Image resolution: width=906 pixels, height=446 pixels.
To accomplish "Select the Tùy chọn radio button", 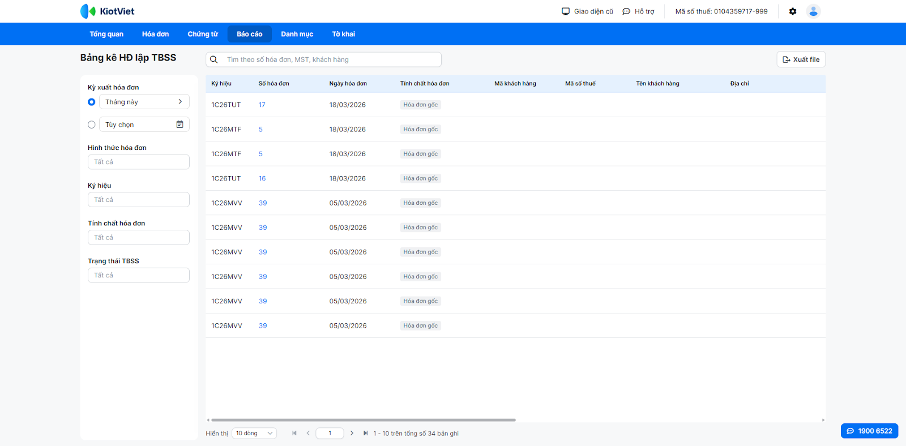I will coord(91,125).
